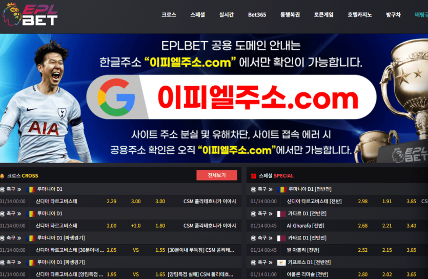Click Qatar flag in first 카타르 D1 [전반전] row

pos(282,214)
